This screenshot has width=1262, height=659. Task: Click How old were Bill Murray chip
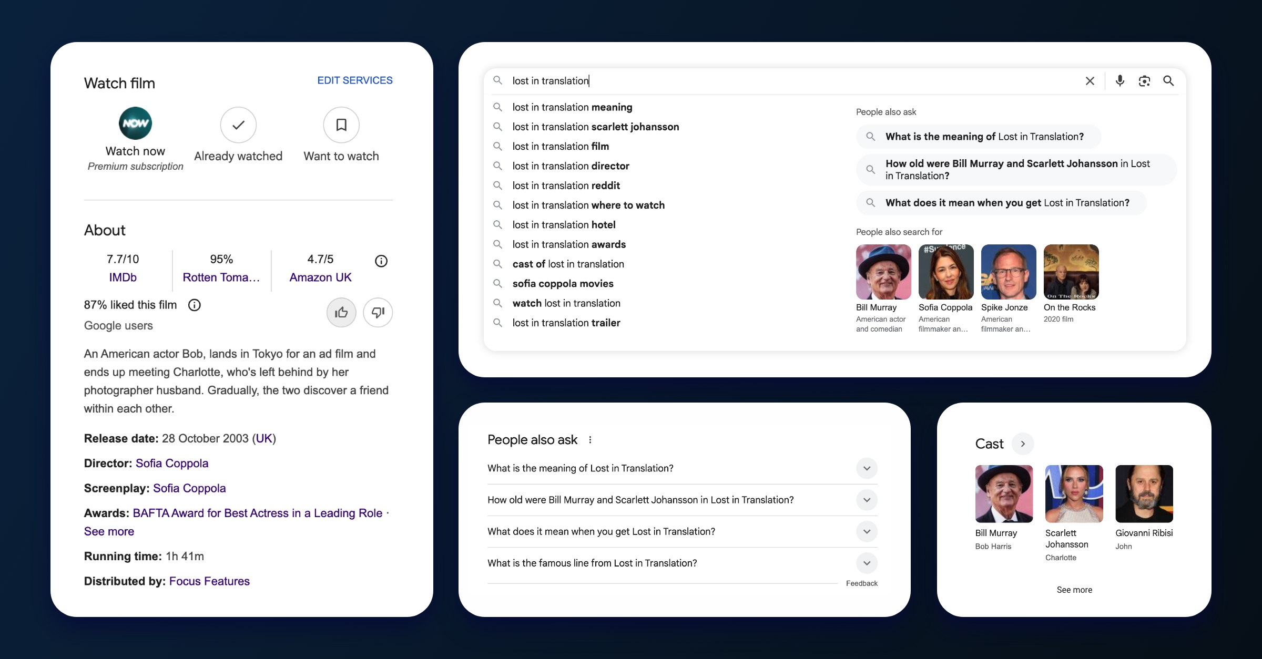click(1016, 170)
